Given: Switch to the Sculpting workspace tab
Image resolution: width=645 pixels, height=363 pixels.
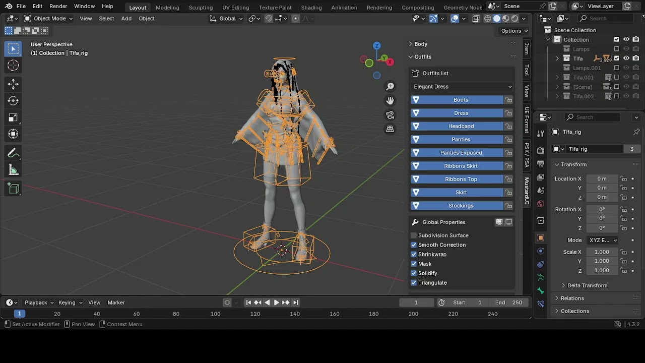Looking at the screenshot, I should point(201,8).
